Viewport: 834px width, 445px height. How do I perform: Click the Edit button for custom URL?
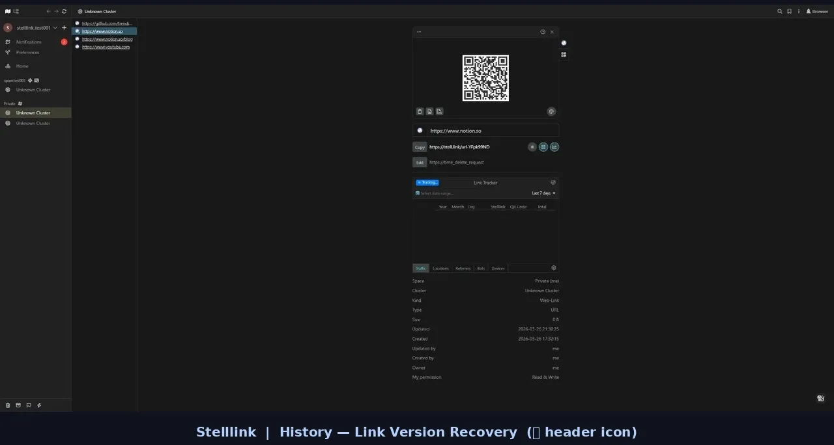click(420, 162)
